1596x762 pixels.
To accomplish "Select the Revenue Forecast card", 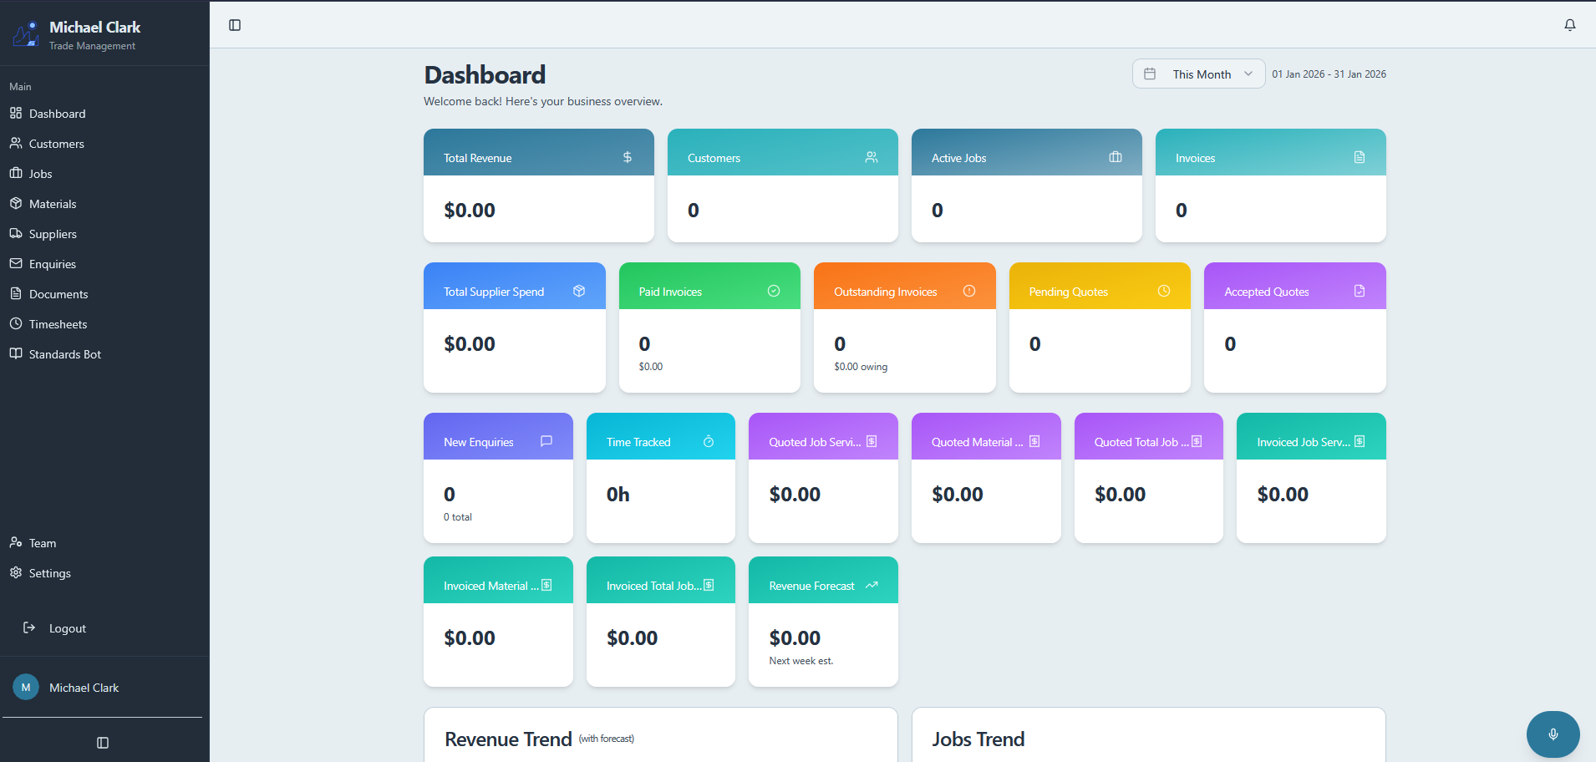I will tap(822, 622).
